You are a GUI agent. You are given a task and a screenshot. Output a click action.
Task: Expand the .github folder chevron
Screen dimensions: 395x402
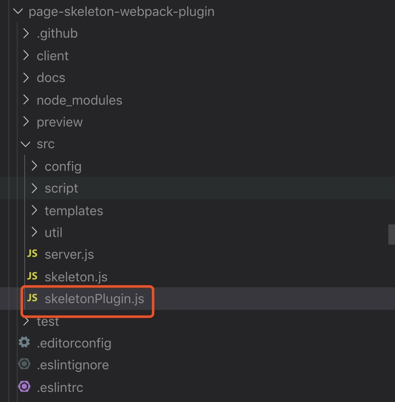coord(26,33)
